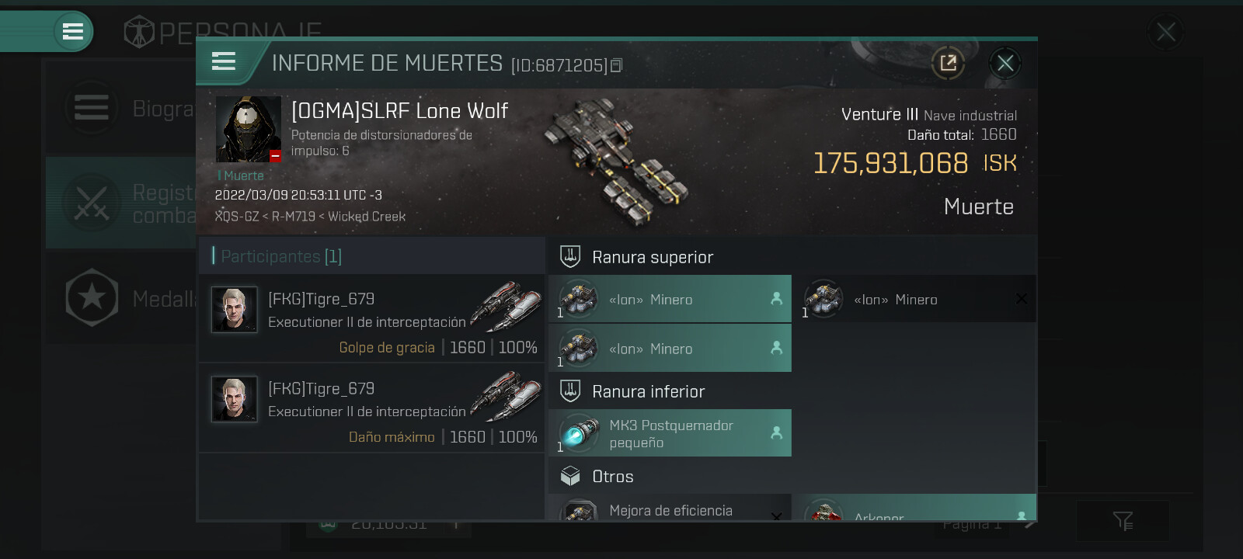This screenshot has height=559, width=1243.
Task: Open the Medallas star badge icon
Action: click(x=92, y=298)
